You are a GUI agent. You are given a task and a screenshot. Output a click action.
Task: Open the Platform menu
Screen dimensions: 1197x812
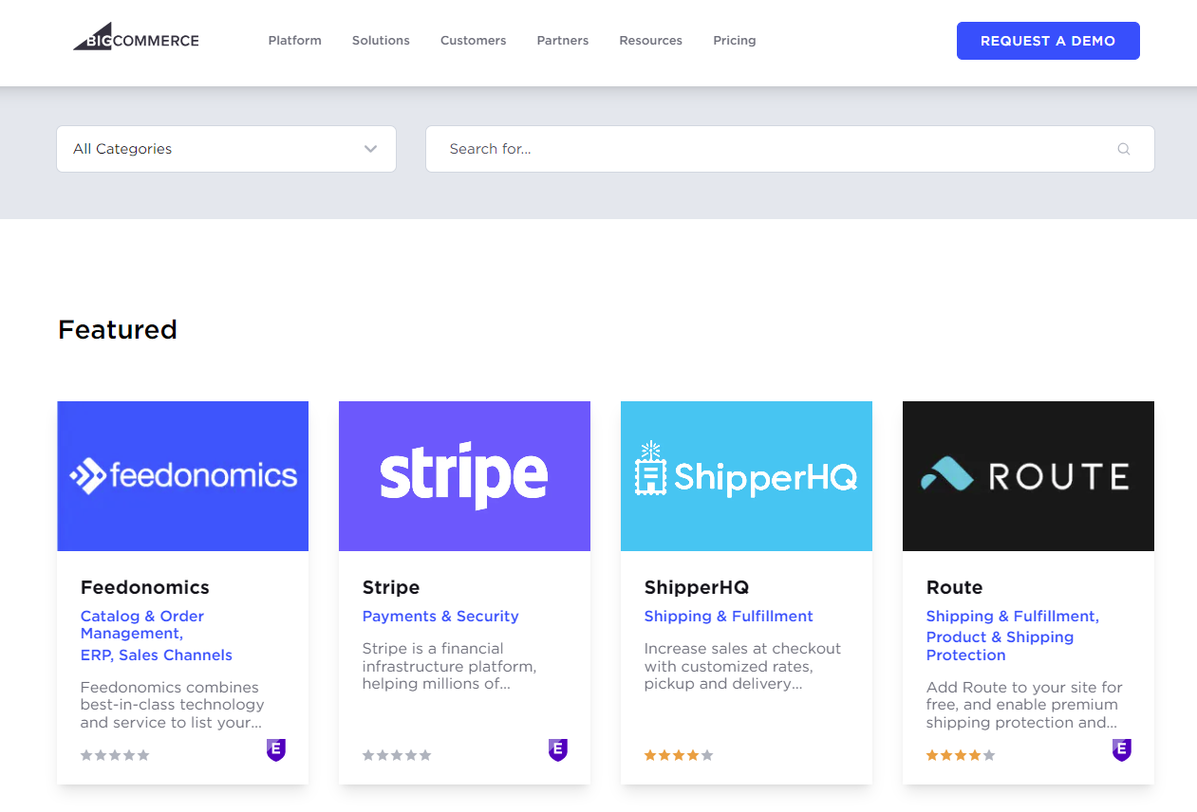pos(295,41)
